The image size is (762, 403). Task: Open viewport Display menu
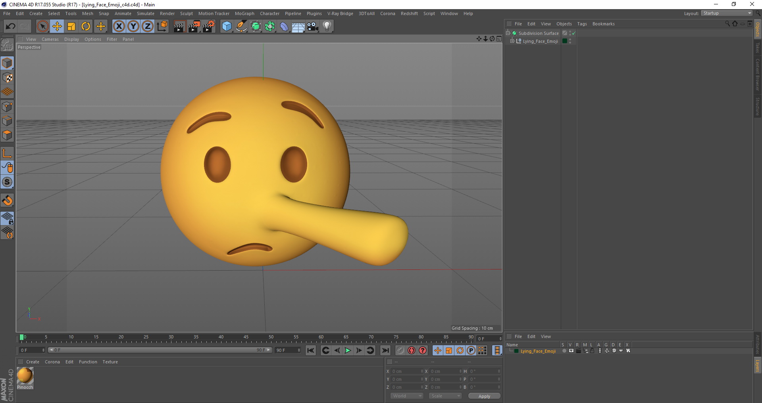coord(71,39)
